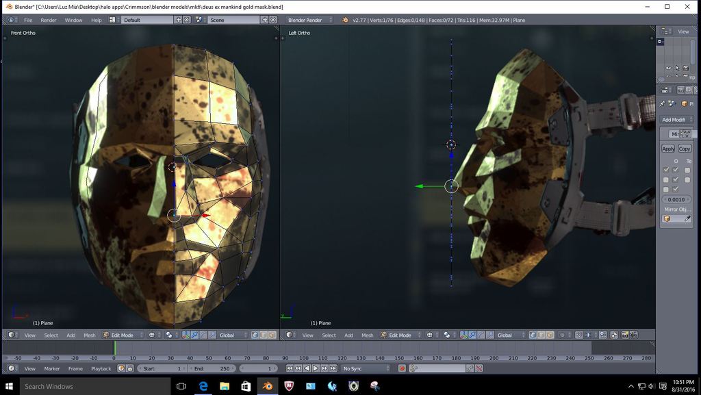Click the End frame field showing 250
Screen dimensions: 701x395
[214, 368]
